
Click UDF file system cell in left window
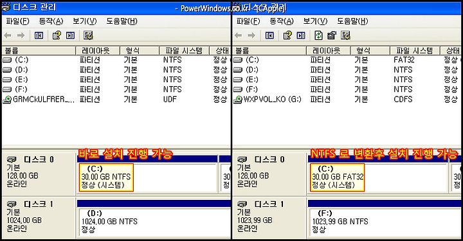tap(170, 100)
